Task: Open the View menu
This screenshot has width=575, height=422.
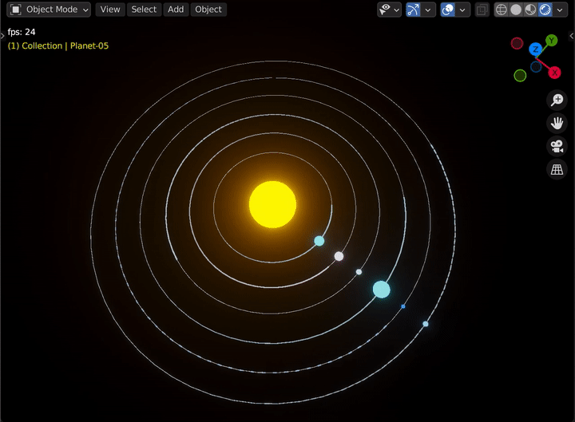Action: click(110, 10)
